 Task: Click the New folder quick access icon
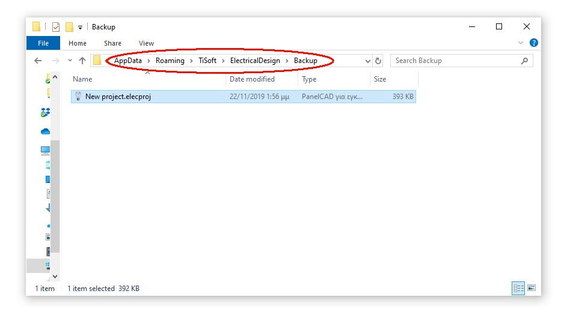tap(69, 26)
